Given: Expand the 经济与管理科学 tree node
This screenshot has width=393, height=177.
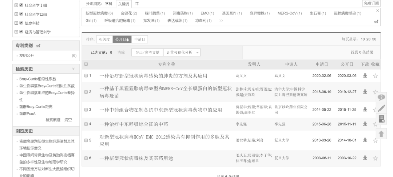Looking at the screenshot, I should [16, 32].
